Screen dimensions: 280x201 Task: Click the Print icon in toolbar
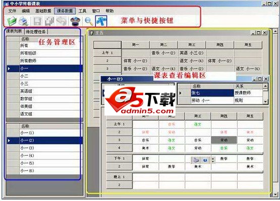24,21
